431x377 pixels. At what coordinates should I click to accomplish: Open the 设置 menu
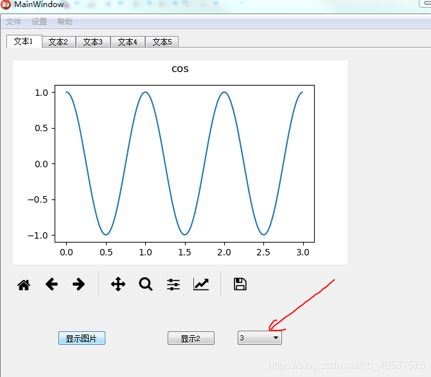pyautogui.click(x=39, y=21)
